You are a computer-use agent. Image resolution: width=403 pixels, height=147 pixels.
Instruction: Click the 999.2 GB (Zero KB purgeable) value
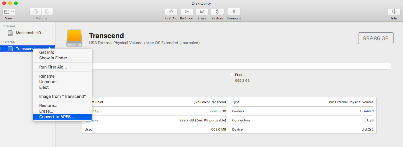203,120
